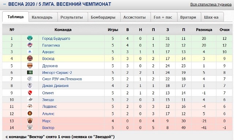Open the Смол РЭУ им.Плеханов team link
This screenshot has width=234, height=140.
tap(62, 79)
